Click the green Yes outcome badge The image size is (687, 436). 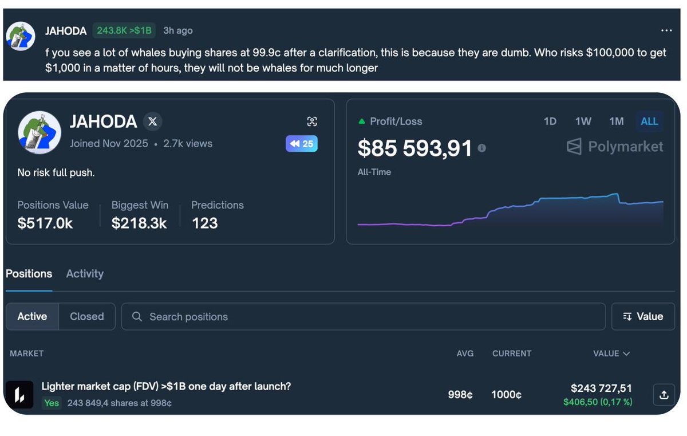coord(52,403)
